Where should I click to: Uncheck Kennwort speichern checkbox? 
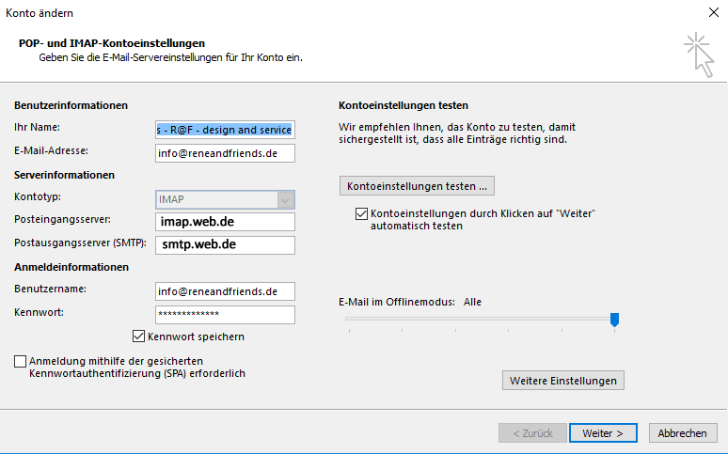(139, 337)
